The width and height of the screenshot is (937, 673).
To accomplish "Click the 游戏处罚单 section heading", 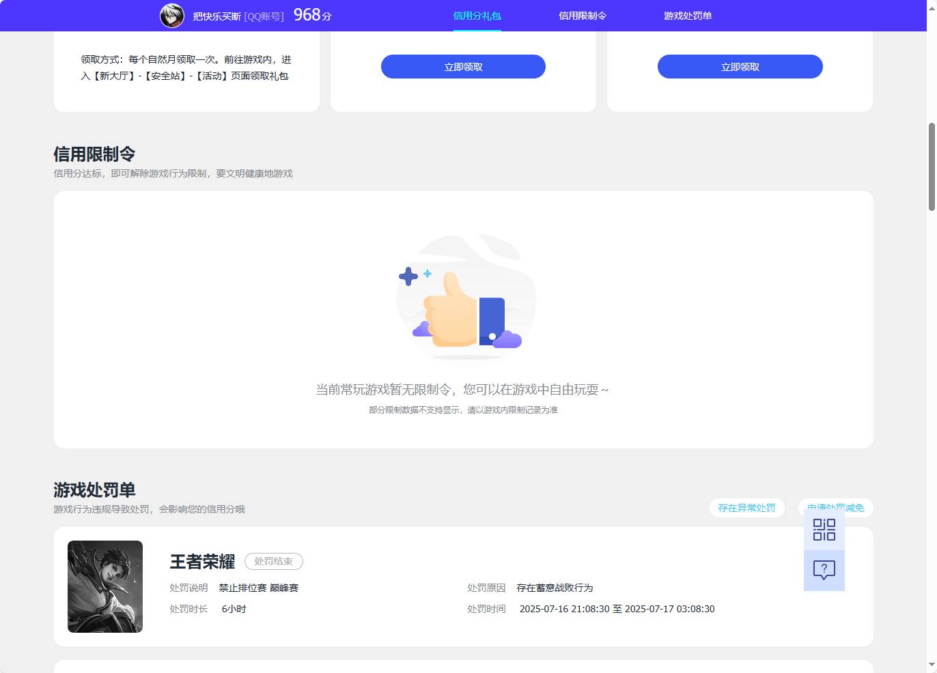I will (x=94, y=490).
